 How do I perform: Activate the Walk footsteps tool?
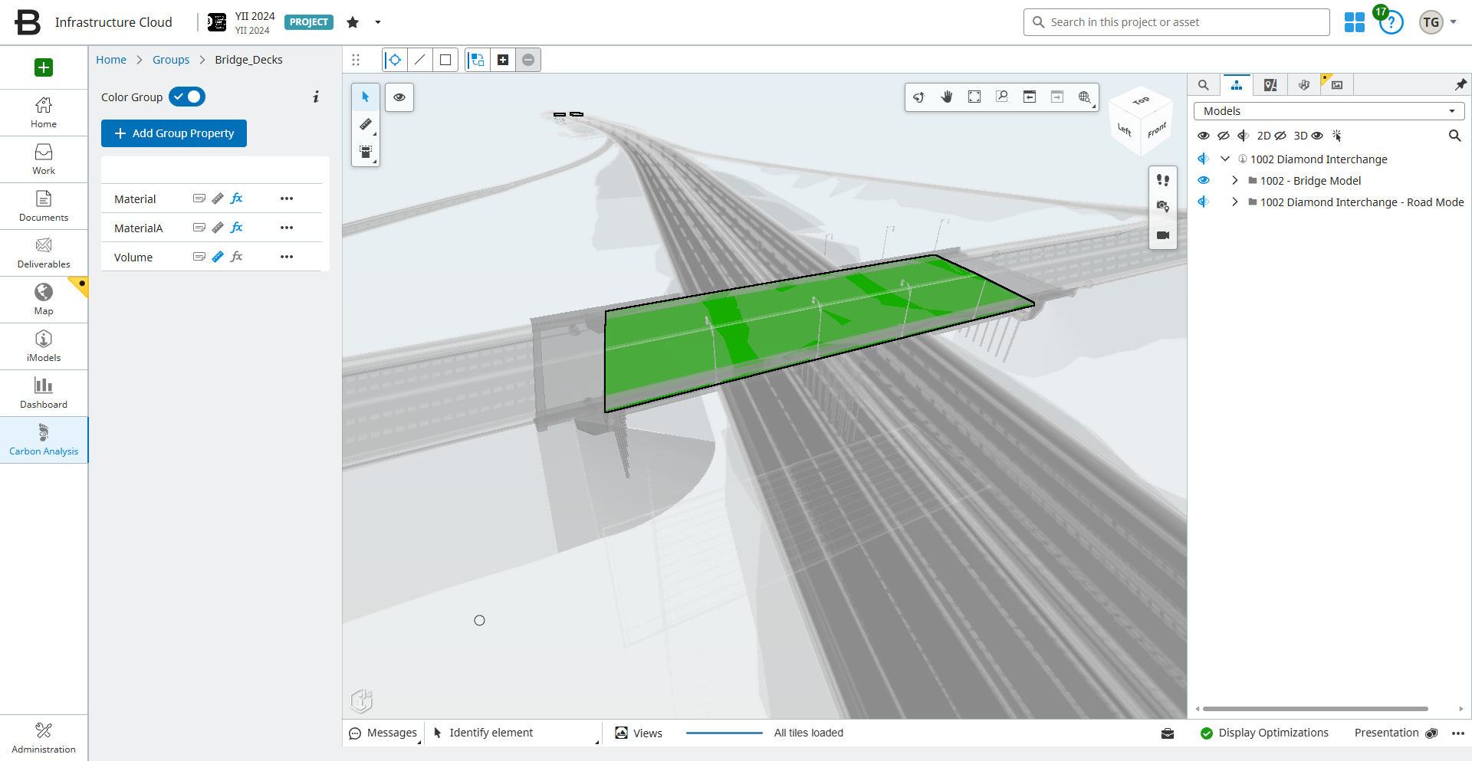coord(1163,180)
